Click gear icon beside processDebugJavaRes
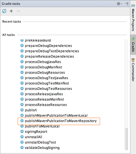 click(22, 62)
